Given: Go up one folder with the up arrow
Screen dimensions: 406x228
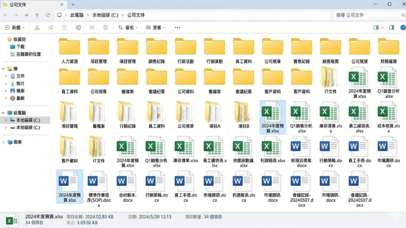Looking at the screenshot, I should 37,15.
